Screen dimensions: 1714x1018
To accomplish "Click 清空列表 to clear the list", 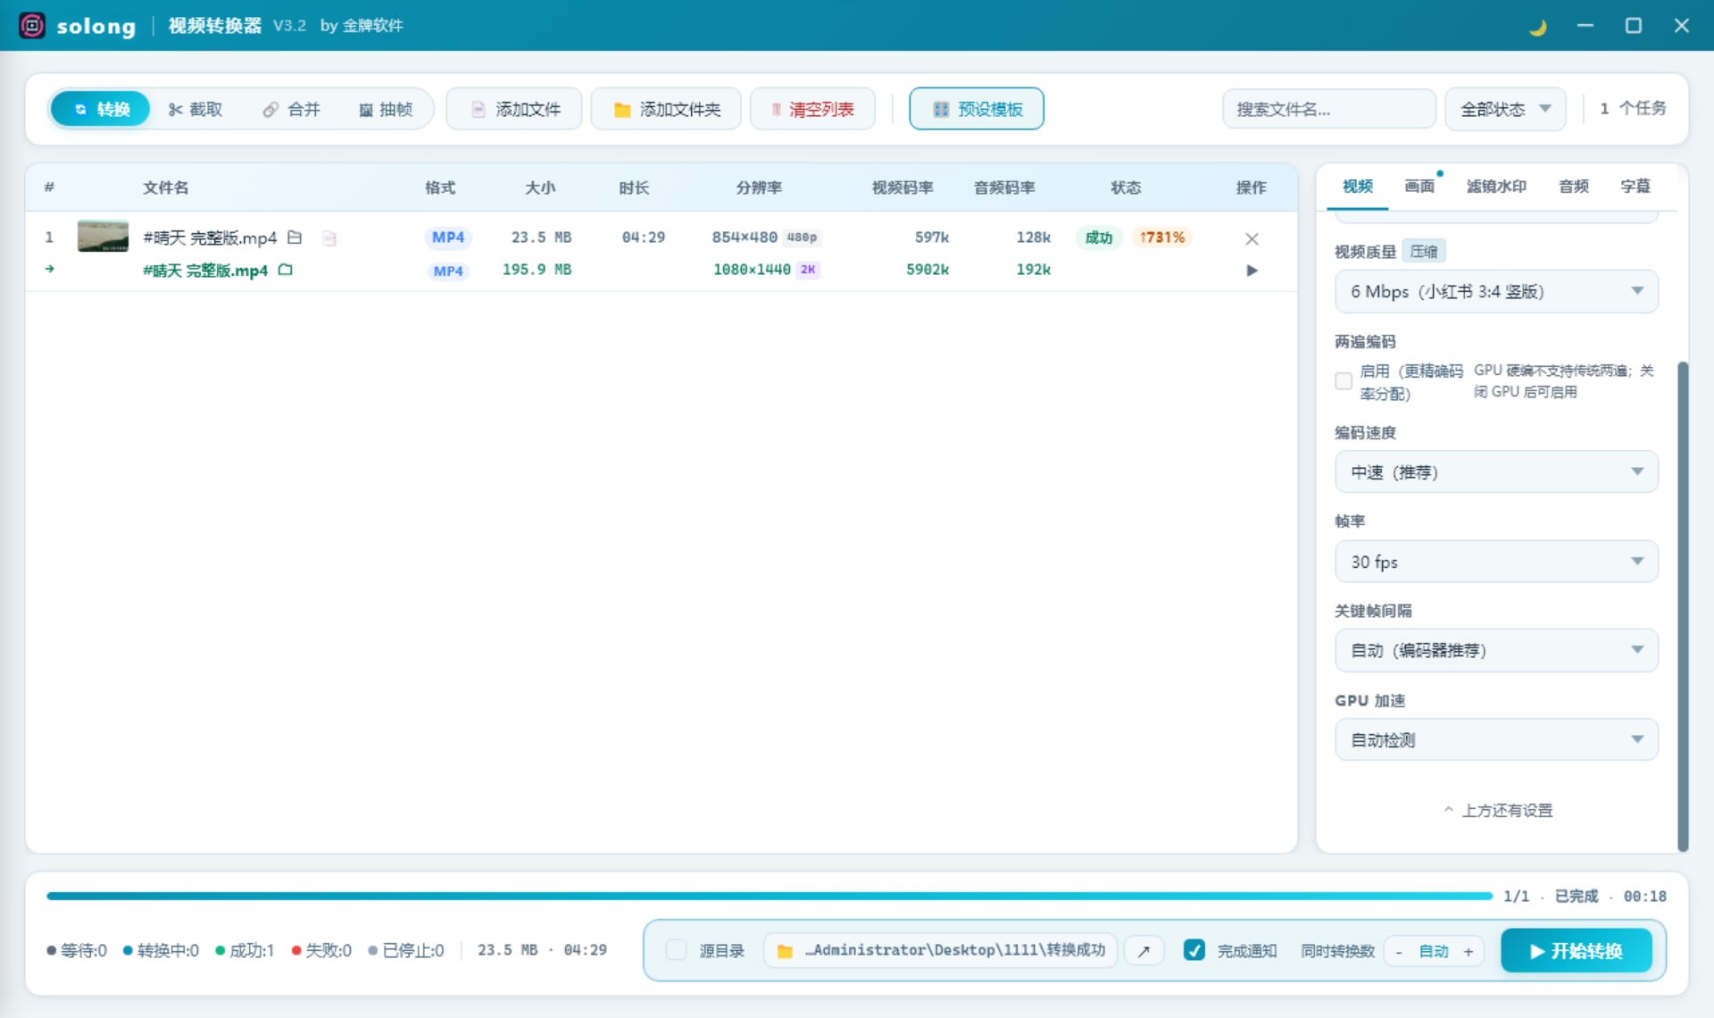I will (x=812, y=109).
